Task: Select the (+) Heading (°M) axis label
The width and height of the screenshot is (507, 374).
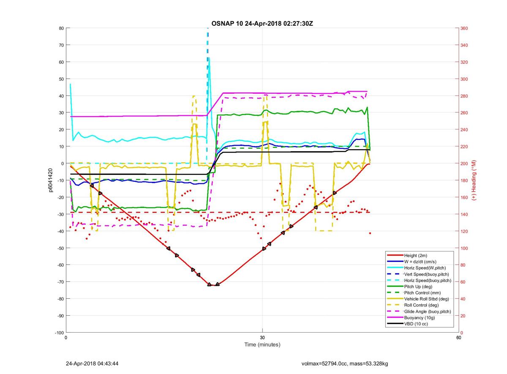Action: (474, 180)
